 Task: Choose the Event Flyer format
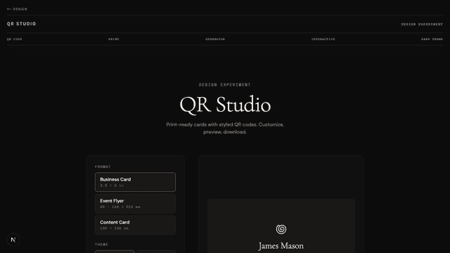coord(135,204)
